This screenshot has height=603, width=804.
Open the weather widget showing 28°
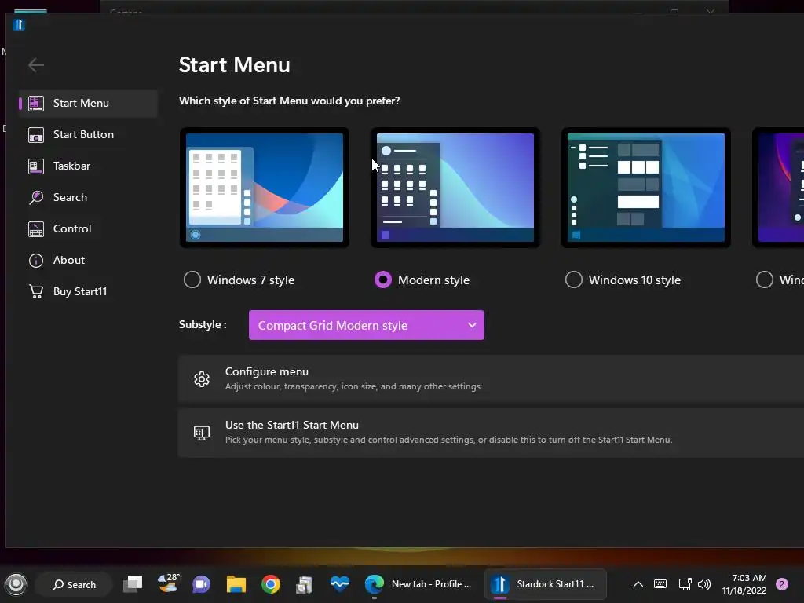(x=168, y=583)
